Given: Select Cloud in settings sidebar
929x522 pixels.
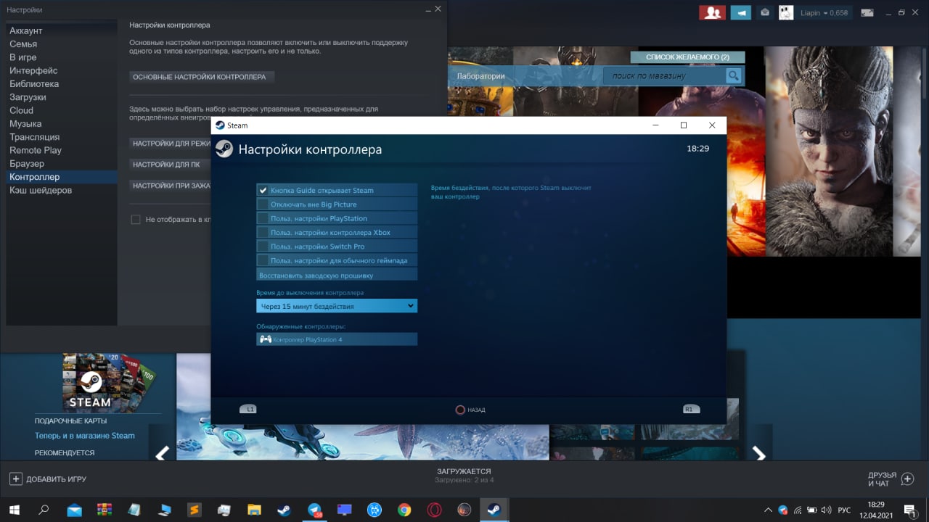Looking at the screenshot, I should click(x=21, y=110).
